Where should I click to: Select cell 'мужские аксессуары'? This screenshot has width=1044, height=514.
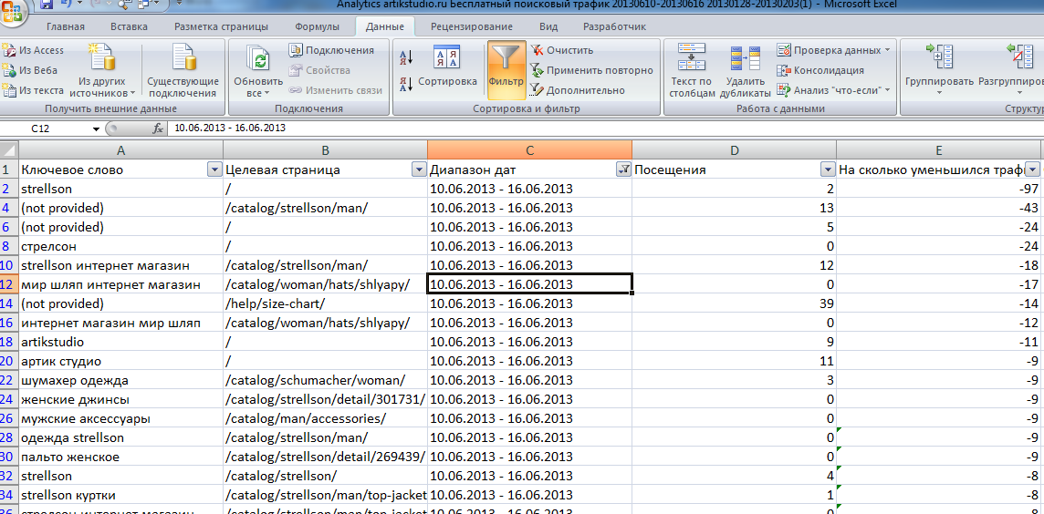click(120, 419)
